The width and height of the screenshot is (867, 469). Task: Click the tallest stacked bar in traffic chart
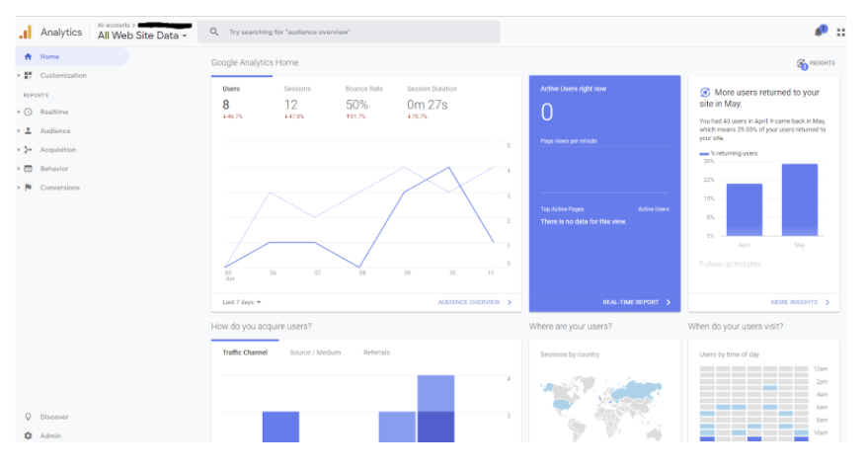coord(435,408)
